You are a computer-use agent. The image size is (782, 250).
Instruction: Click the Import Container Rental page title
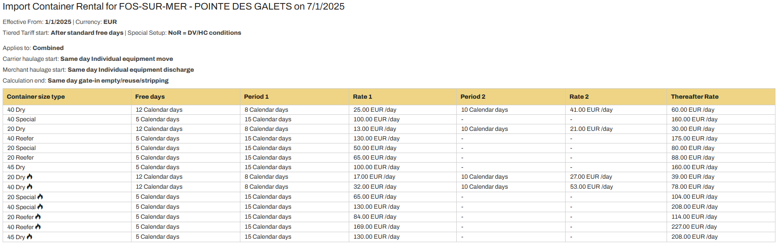[x=173, y=7]
